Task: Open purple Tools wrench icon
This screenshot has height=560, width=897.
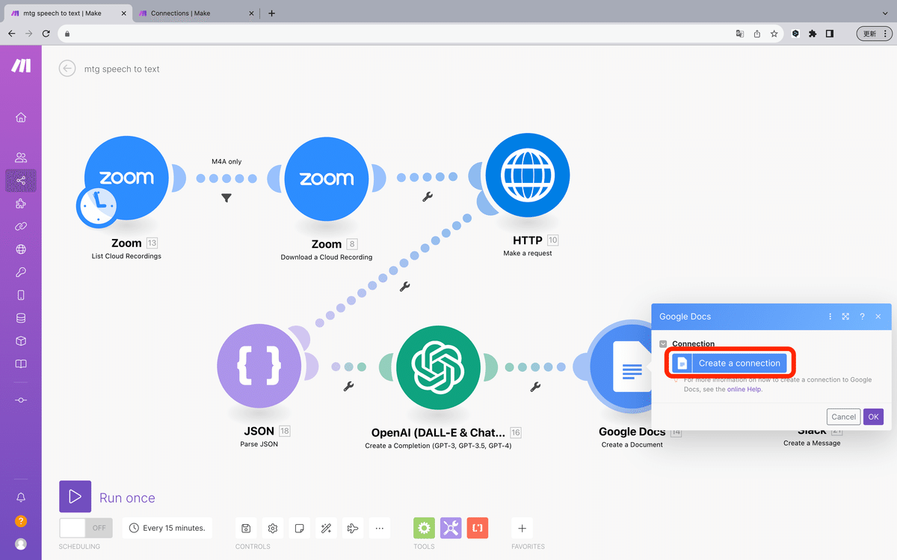Action: 451,528
